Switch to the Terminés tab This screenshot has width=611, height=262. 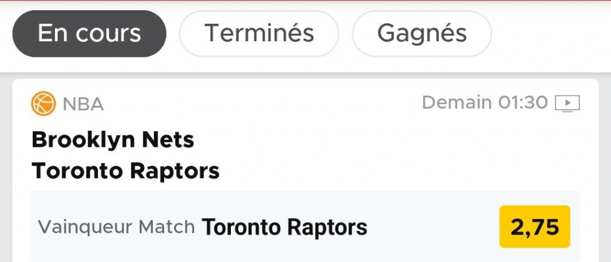259,33
